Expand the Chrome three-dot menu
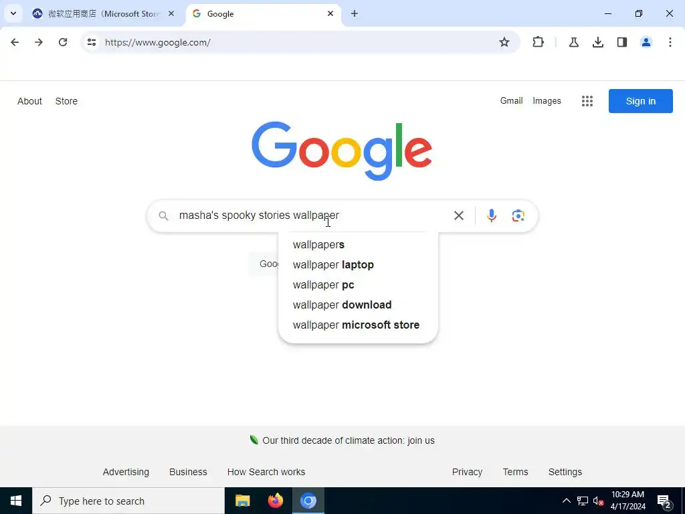This screenshot has width=685, height=514. [x=670, y=42]
